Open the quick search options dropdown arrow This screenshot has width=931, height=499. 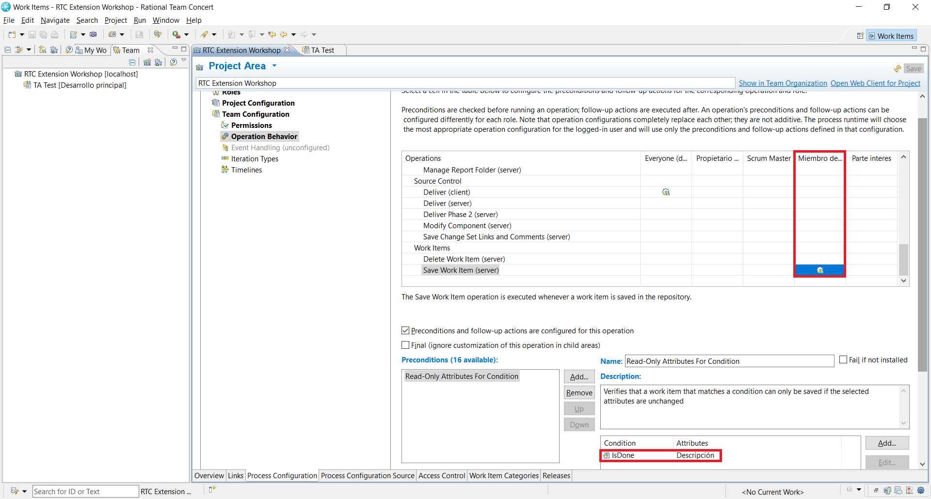pos(24,491)
